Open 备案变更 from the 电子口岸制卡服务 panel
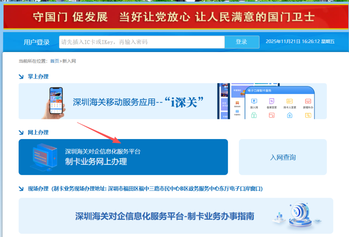 click(272, 101)
